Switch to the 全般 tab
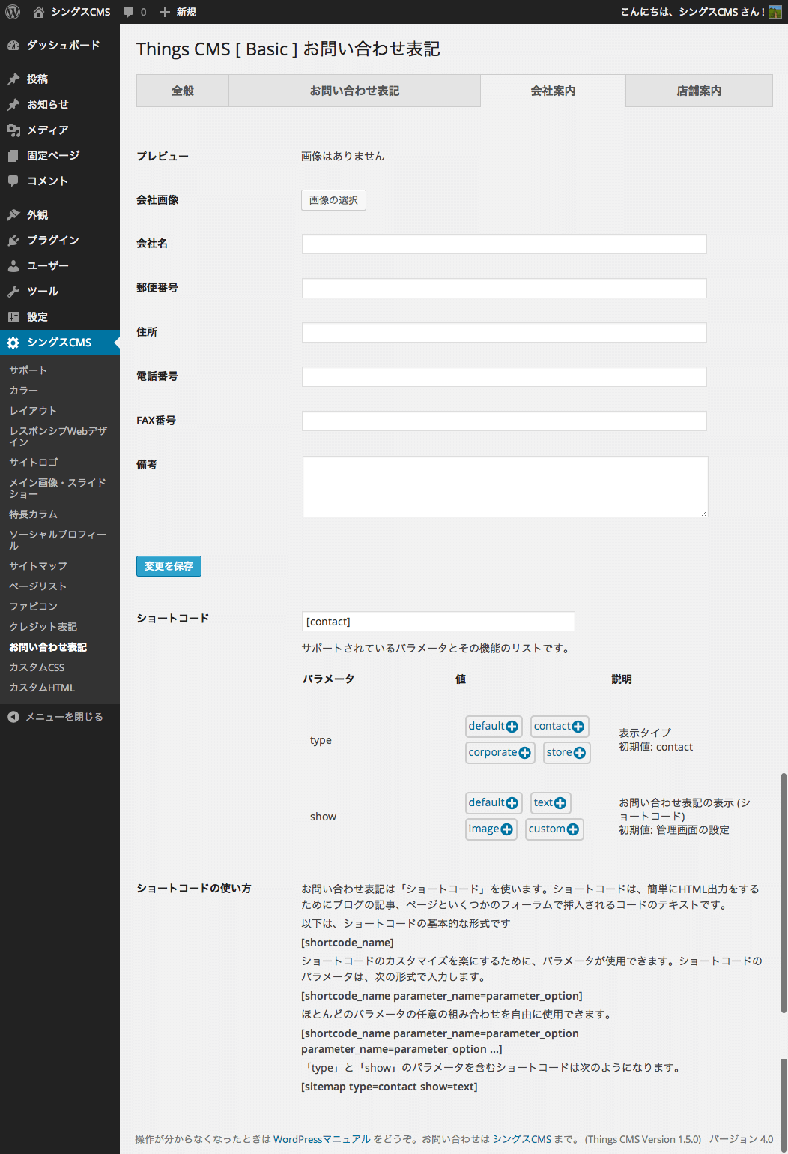This screenshot has width=788, height=1154. pos(183,91)
